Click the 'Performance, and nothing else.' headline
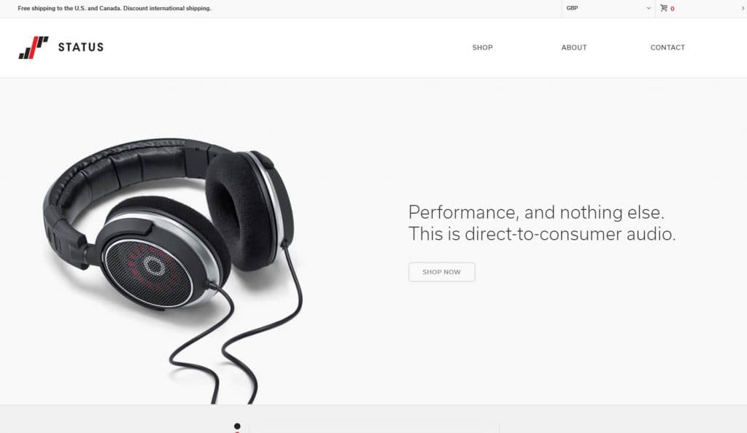747x433 pixels. click(536, 212)
